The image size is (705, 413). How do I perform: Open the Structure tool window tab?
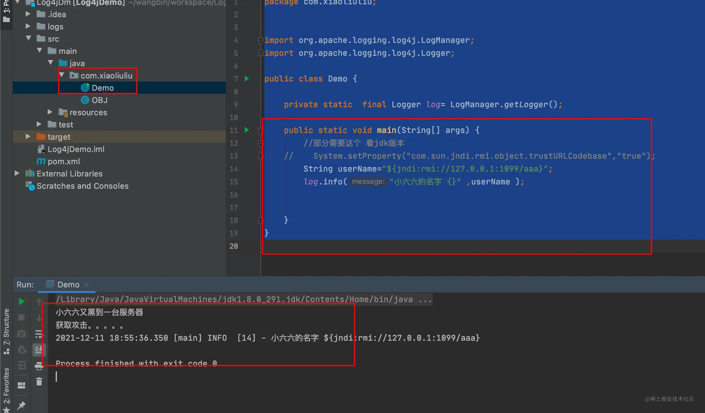(x=6, y=332)
